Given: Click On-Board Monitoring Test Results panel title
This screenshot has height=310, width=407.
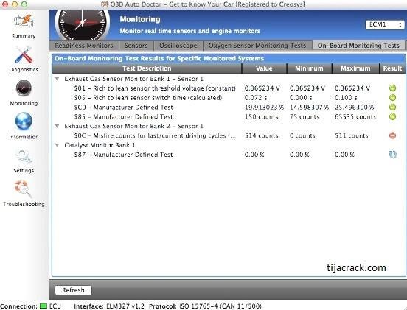Looking at the screenshot, I should (159, 58).
